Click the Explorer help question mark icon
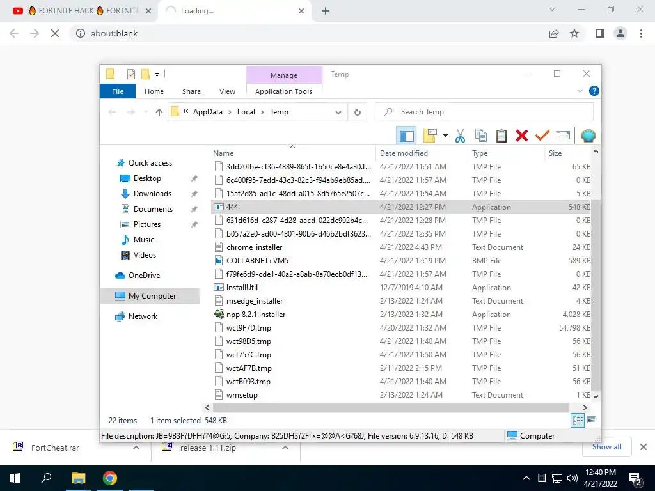 pyautogui.click(x=594, y=91)
